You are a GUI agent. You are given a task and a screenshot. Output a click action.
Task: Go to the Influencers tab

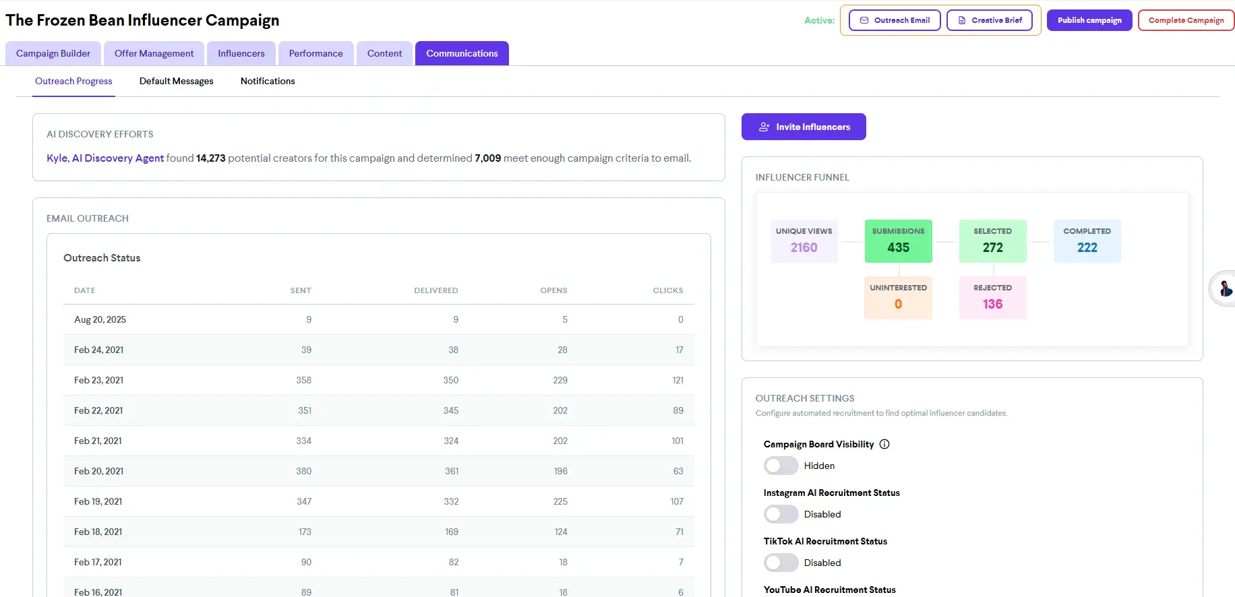[x=241, y=53]
